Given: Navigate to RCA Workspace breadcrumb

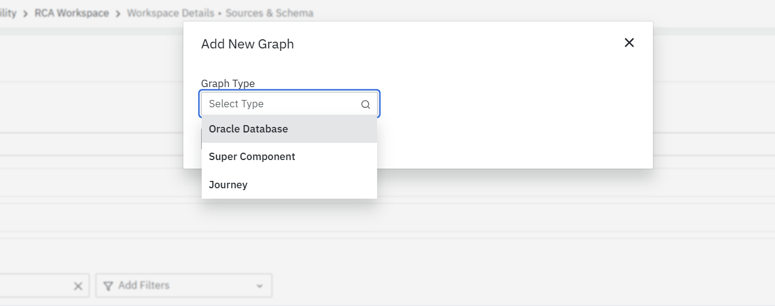Looking at the screenshot, I should (x=72, y=13).
